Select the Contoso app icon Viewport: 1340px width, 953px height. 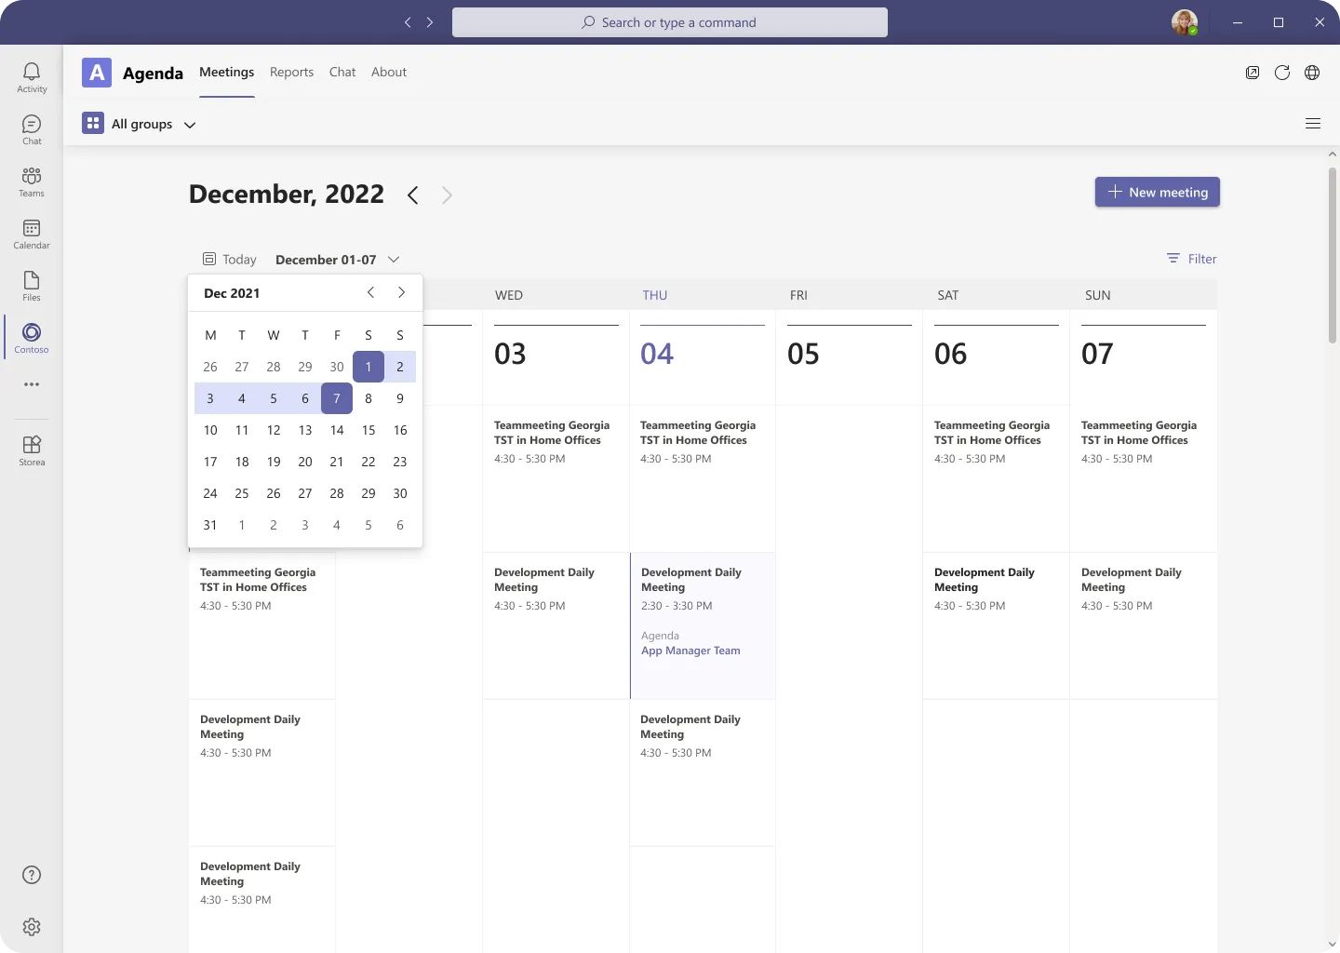(x=32, y=338)
